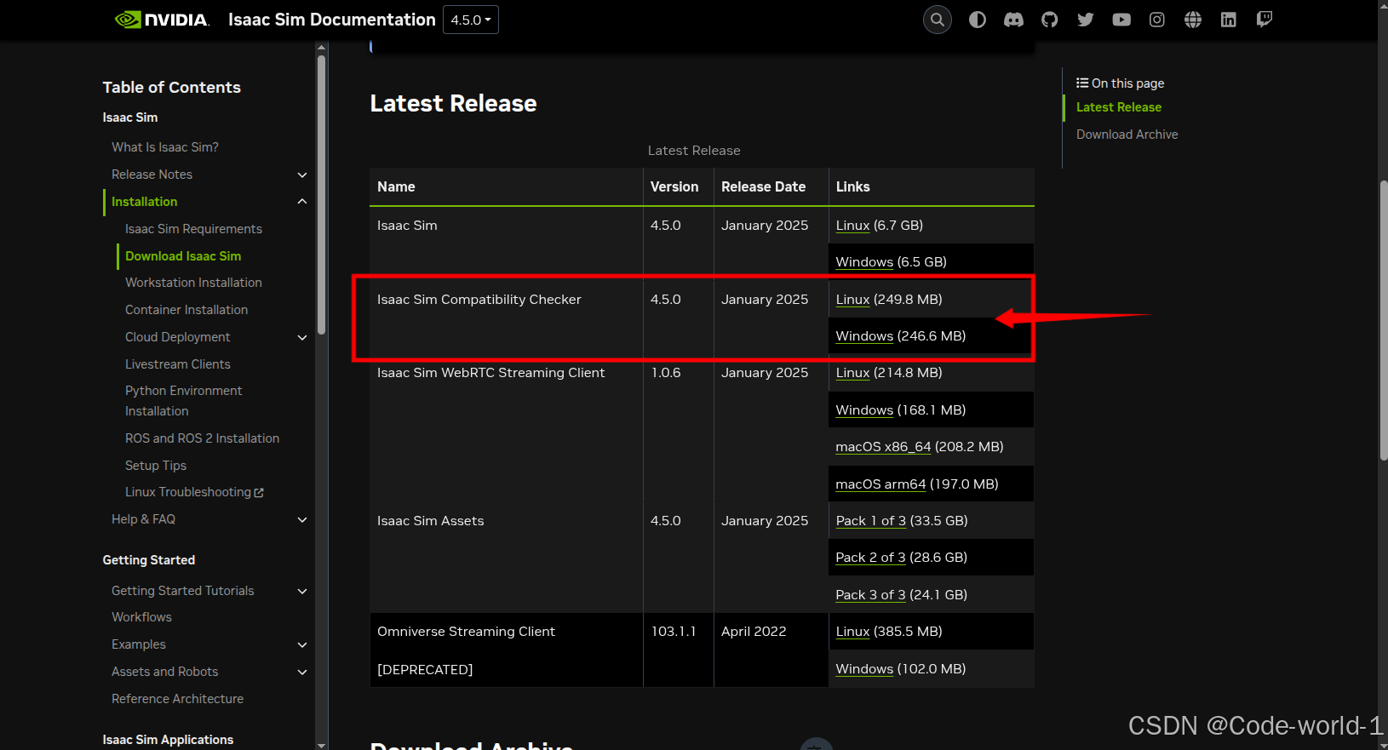The width and height of the screenshot is (1388, 750).
Task: Download Omniverse Streaming Client Windows (102.0 MB)
Action: (864, 669)
